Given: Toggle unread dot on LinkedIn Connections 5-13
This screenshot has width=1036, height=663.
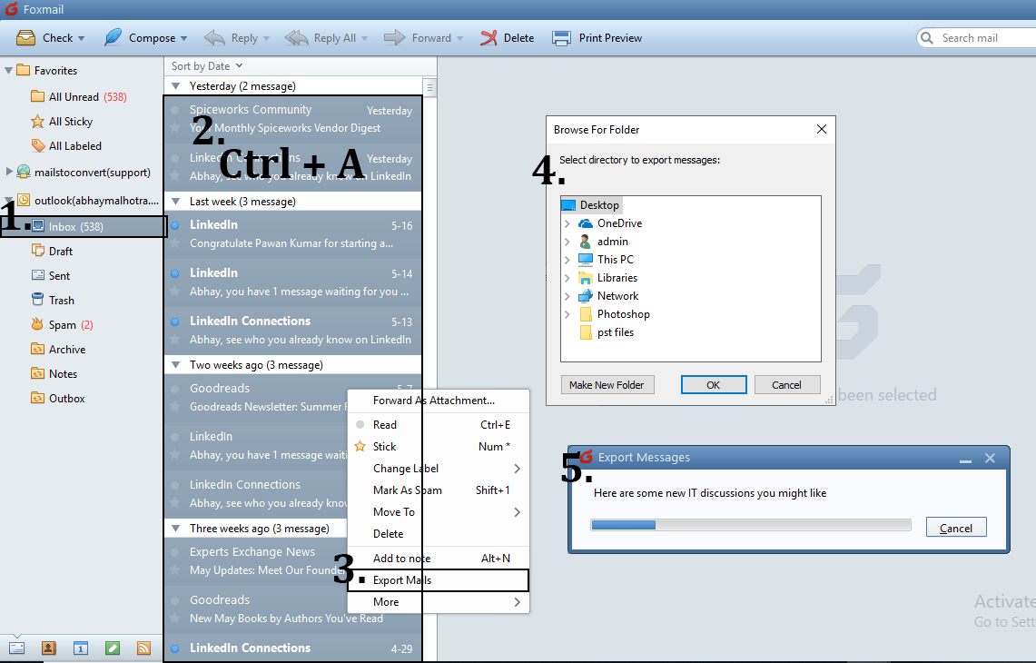Looking at the screenshot, I should point(175,322).
